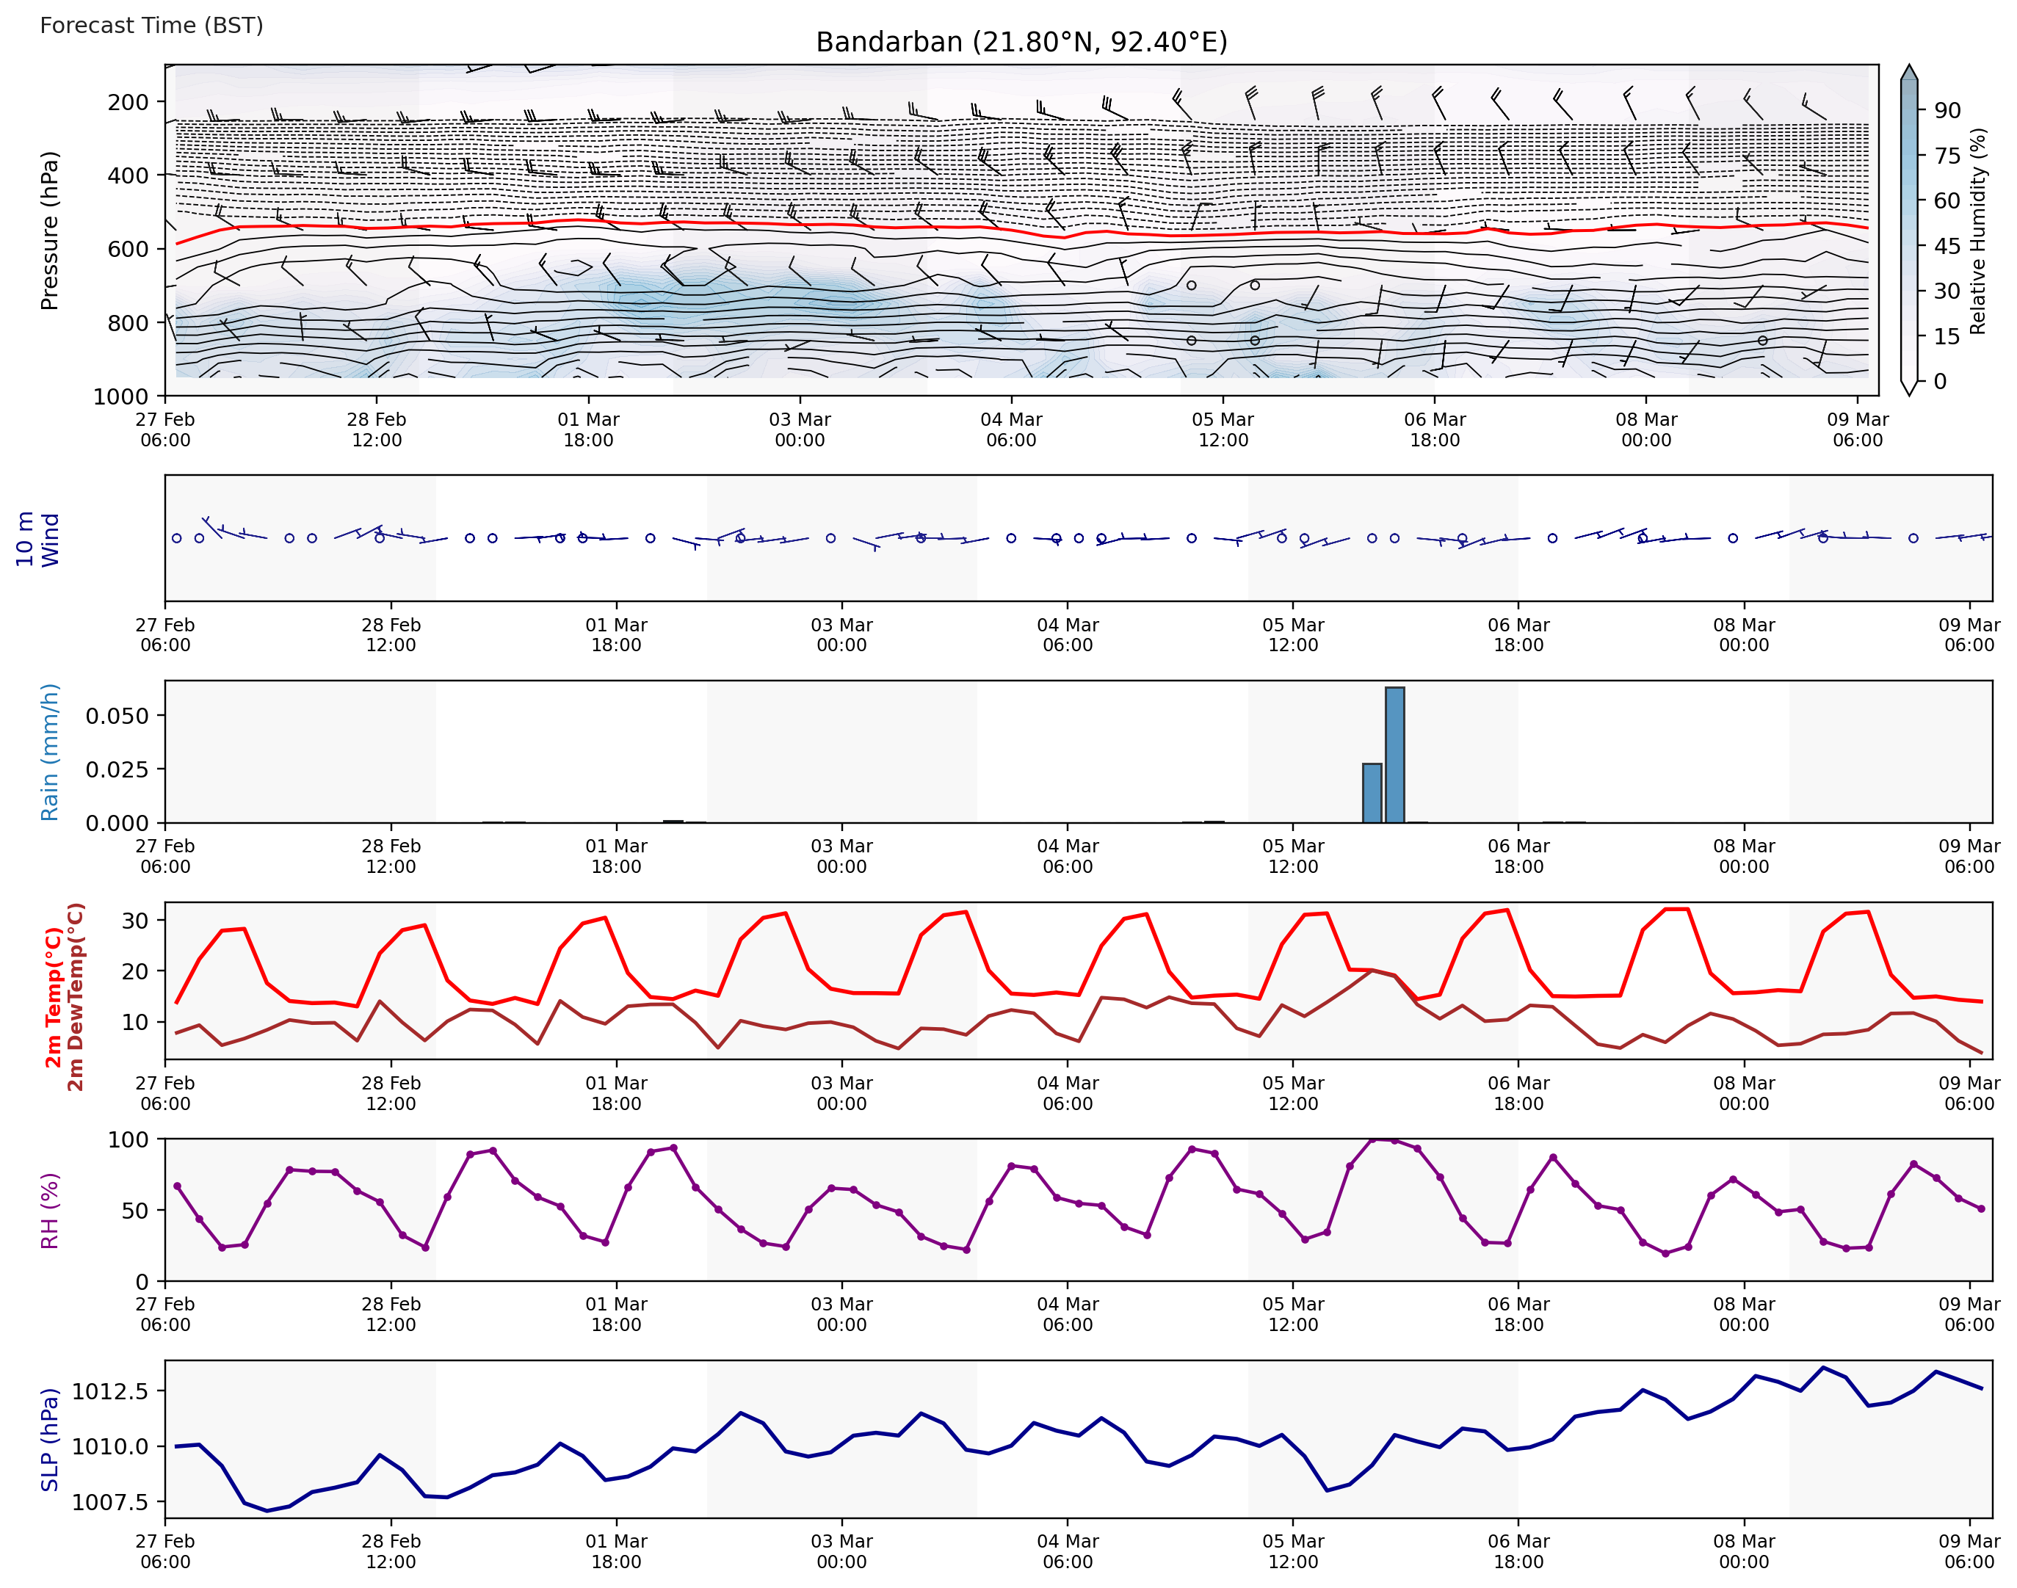Click the shorter blue rain bar
2017x1588 pixels.
coord(1371,793)
